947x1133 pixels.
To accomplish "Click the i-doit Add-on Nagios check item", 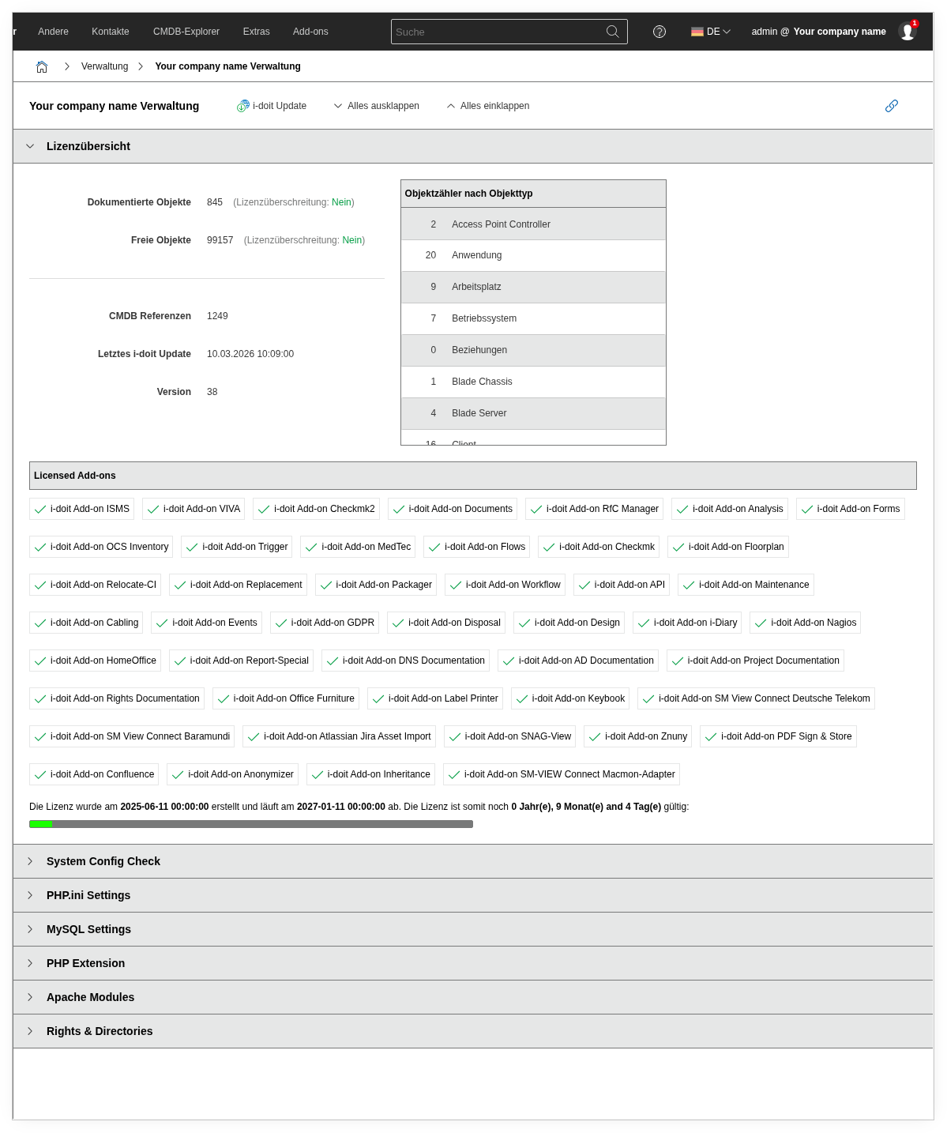I will click(805, 623).
